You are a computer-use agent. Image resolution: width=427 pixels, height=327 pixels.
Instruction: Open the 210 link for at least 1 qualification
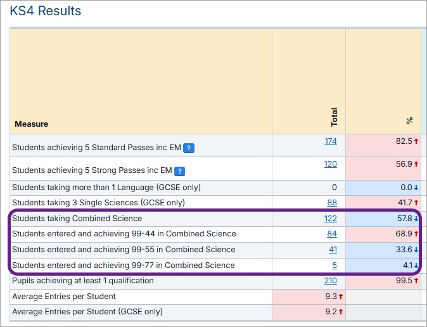[330, 281]
